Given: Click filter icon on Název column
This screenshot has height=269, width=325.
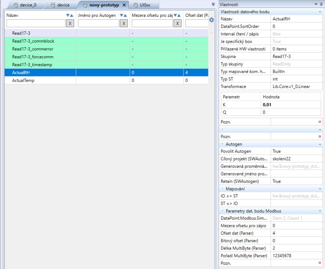Looking at the screenshot, I should [68, 15].
